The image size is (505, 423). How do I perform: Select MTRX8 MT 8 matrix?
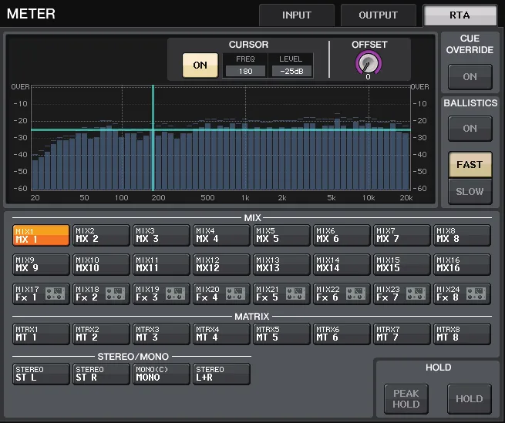coord(462,334)
